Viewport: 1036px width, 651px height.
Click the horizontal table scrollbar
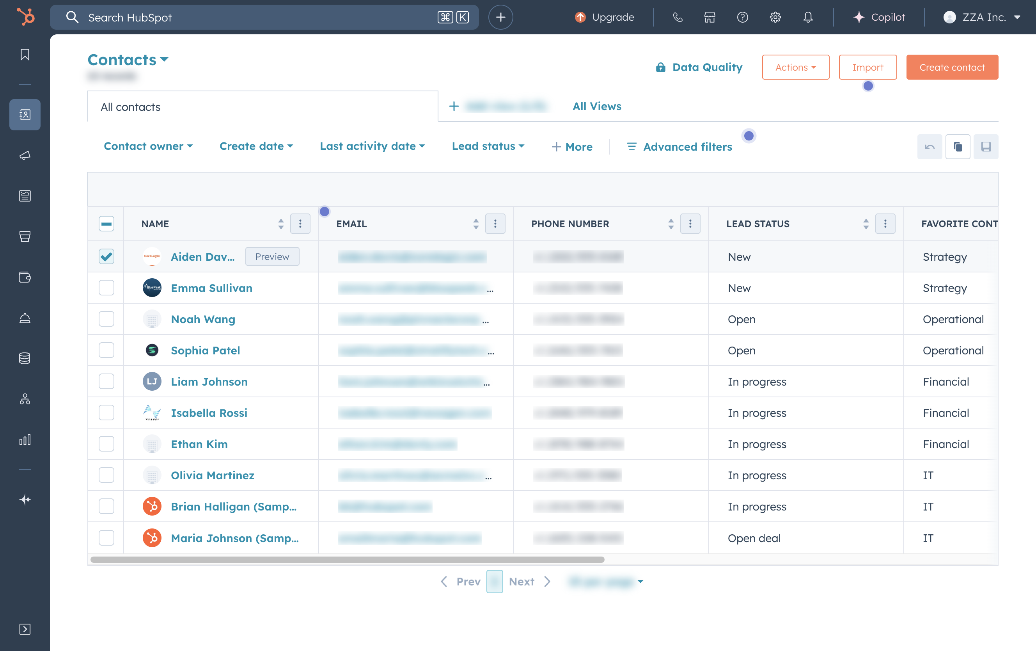[347, 559]
